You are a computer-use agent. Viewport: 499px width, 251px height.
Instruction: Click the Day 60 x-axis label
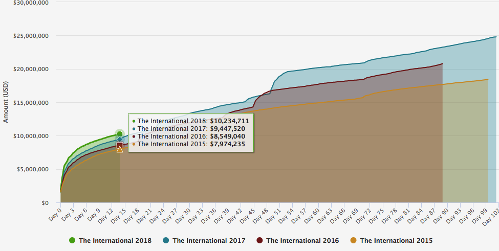pyautogui.click(x=311, y=215)
